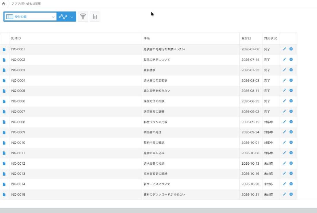Delete the INQ-0005 record
Image resolution: width=317 pixels, height=213 pixels.
coord(291,90)
